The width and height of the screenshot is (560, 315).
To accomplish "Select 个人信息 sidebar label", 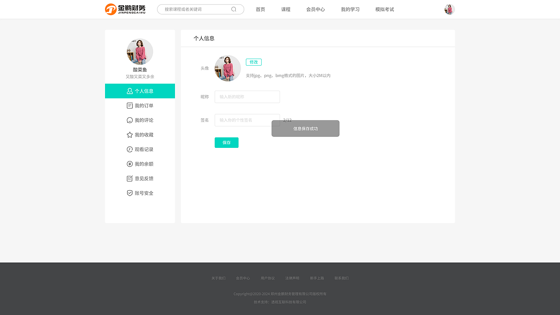I will 144,91.
